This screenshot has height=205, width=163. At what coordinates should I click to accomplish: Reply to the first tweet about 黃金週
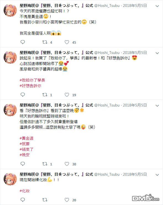click(x=23, y=42)
